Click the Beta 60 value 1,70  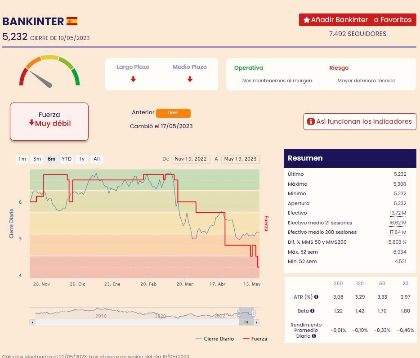382,311
